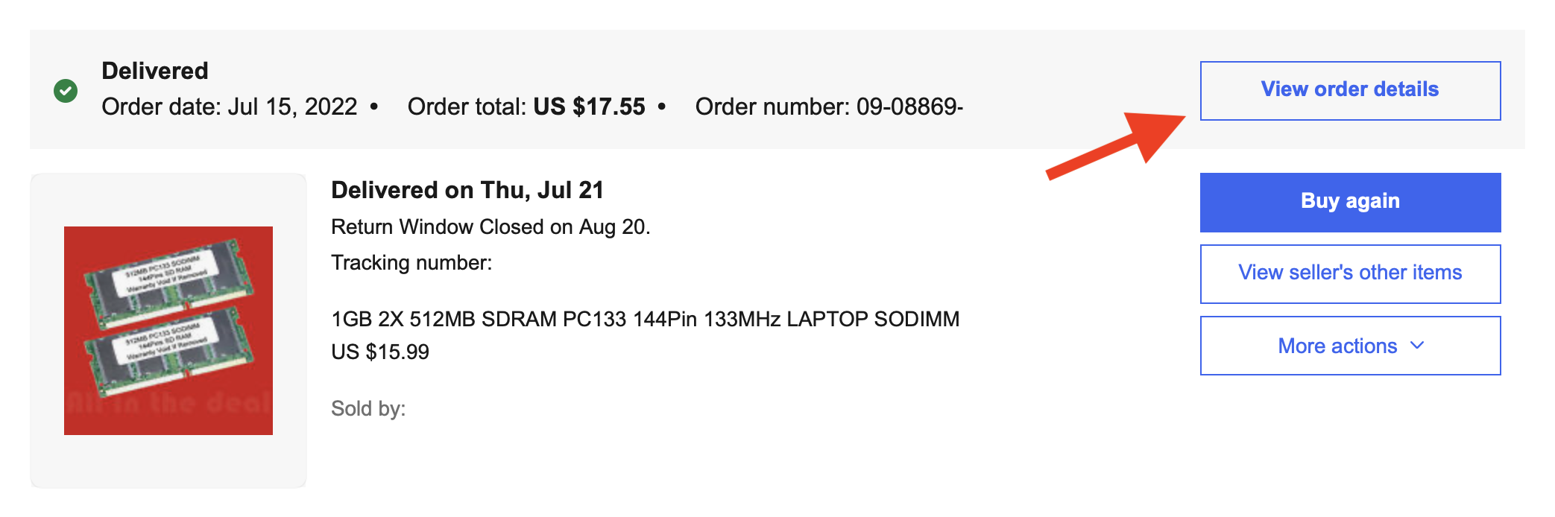View seller's other items
This screenshot has height=517, width=1555.
[x=1350, y=273]
